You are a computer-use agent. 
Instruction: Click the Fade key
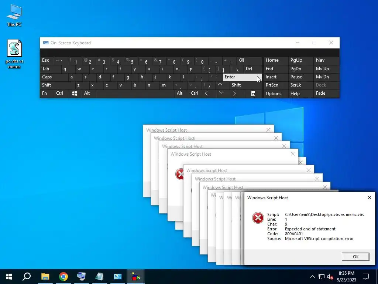click(x=326, y=94)
